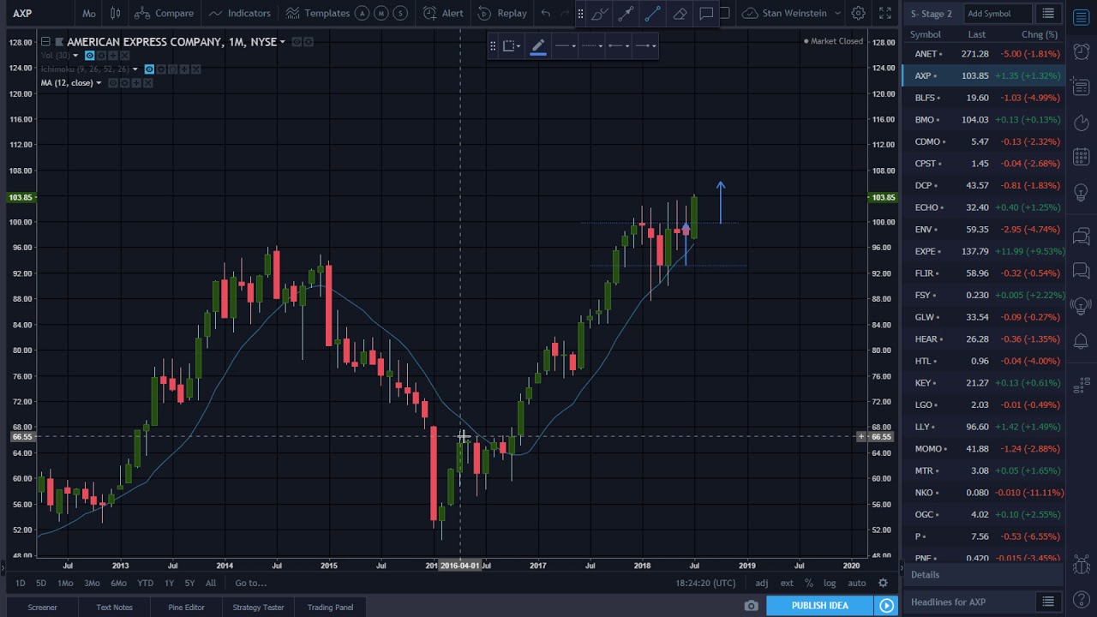Show All time range
The width and height of the screenshot is (1097, 617).
pyautogui.click(x=210, y=583)
